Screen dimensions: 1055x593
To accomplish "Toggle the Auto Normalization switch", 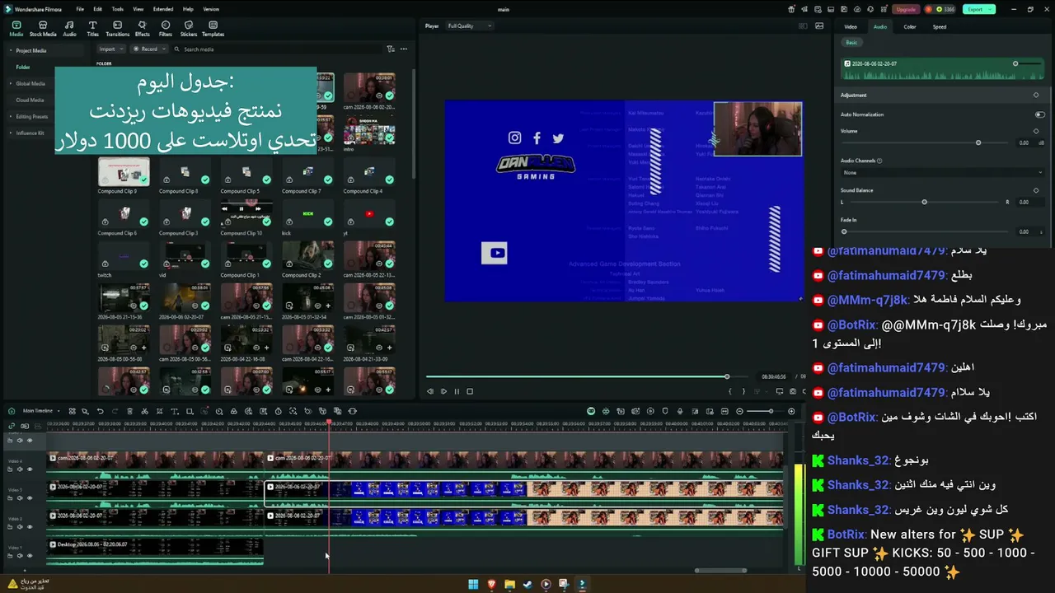I will (1039, 114).
